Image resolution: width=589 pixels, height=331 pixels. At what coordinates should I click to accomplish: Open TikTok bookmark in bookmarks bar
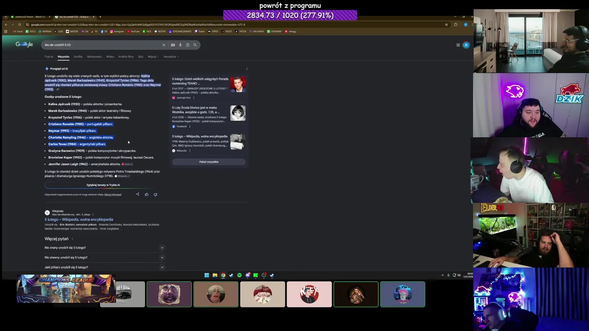click(x=241, y=31)
